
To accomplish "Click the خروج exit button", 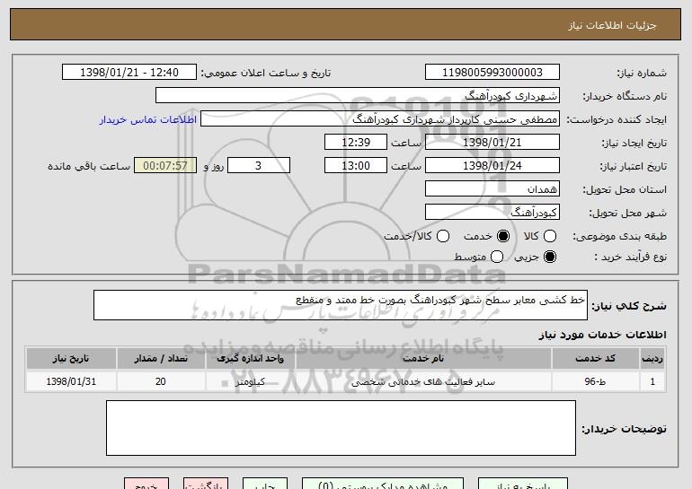I will point(146,484).
